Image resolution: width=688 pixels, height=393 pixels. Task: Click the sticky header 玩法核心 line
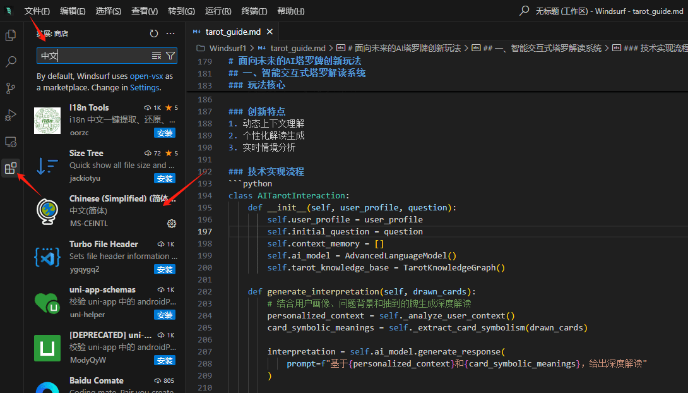click(x=257, y=85)
